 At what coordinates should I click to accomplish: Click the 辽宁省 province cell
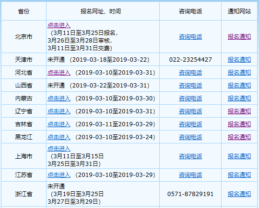[x=24, y=111]
